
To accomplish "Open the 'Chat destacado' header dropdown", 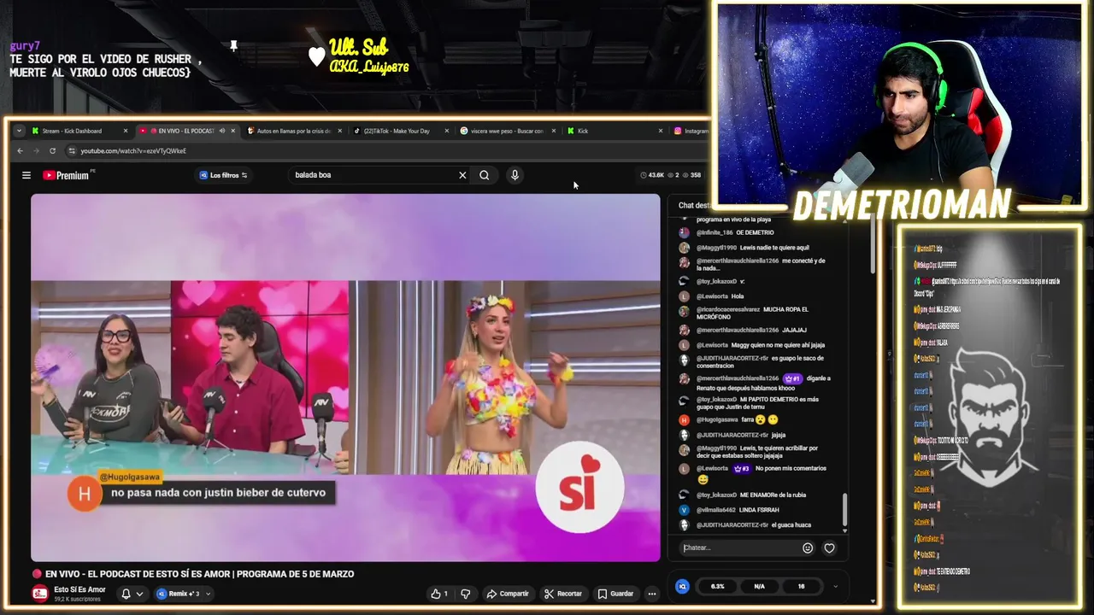I will (694, 205).
